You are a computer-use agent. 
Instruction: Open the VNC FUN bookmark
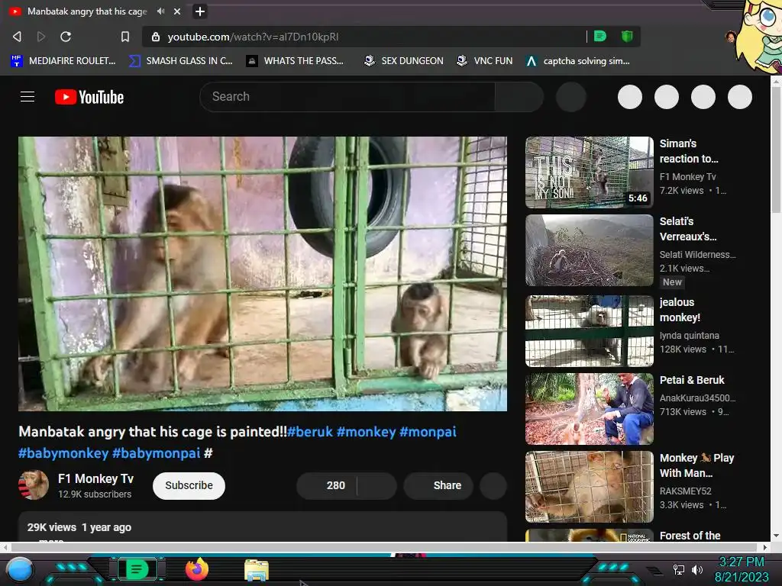pyautogui.click(x=484, y=61)
